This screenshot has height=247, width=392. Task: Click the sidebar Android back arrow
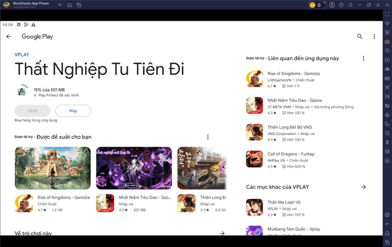pos(388,224)
